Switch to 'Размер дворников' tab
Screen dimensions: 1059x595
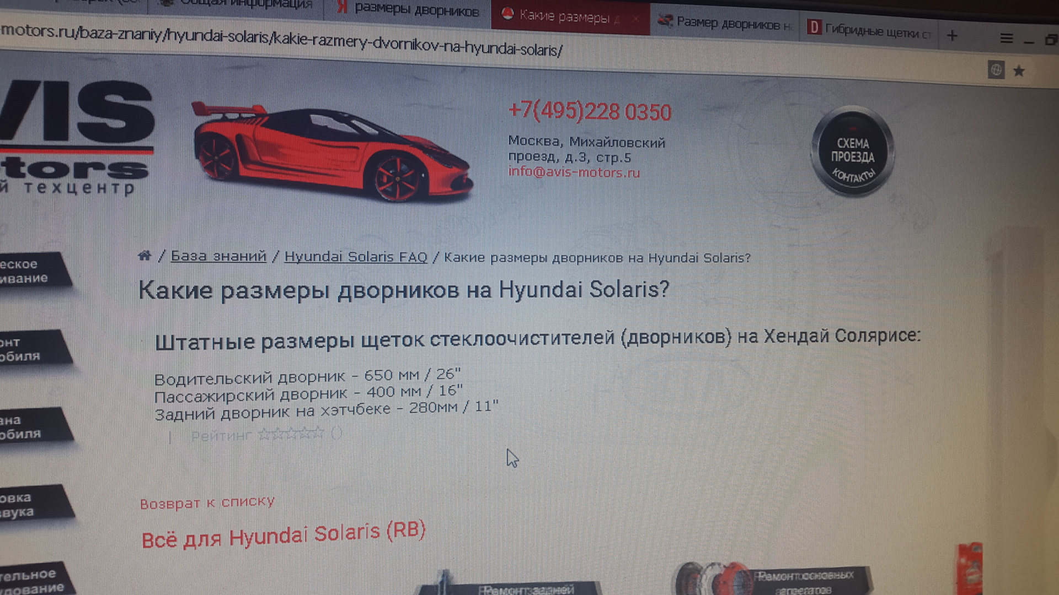727,23
